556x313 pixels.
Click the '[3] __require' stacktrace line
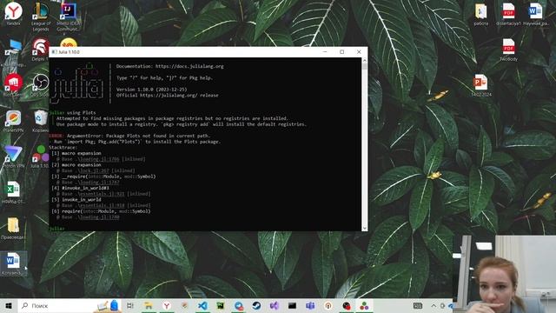pyautogui.click(x=103, y=176)
